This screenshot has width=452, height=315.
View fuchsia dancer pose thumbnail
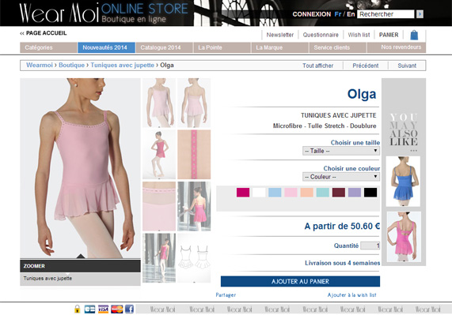click(159, 154)
